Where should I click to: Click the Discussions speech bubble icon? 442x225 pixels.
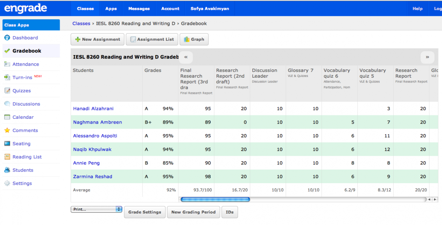pyautogui.click(x=7, y=104)
